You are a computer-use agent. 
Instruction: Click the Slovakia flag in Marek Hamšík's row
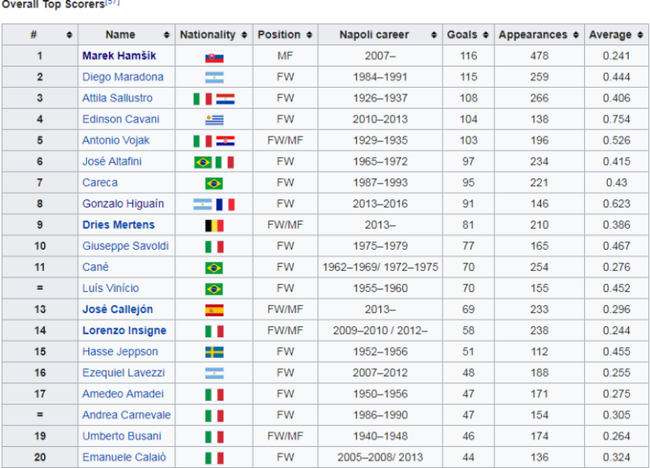tap(214, 57)
